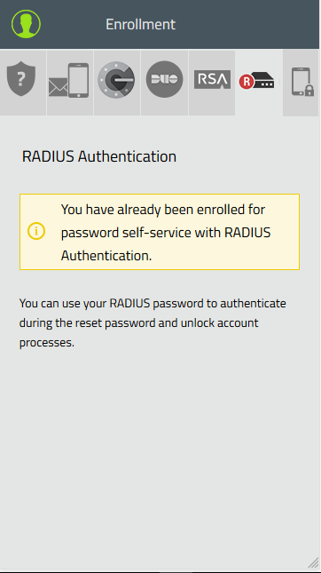Click the envelope in the email tab
Image resolution: width=321 pixels, height=573 pixels.
[x=58, y=87]
